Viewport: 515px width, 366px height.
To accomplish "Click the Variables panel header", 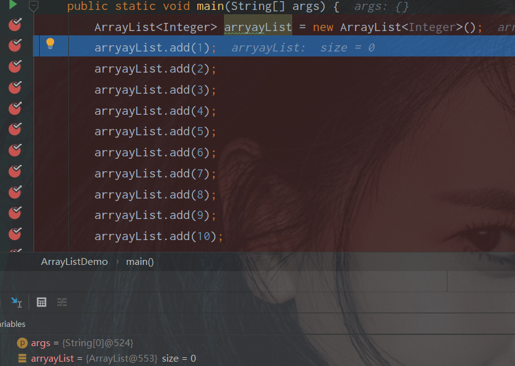I will tap(12, 324).
